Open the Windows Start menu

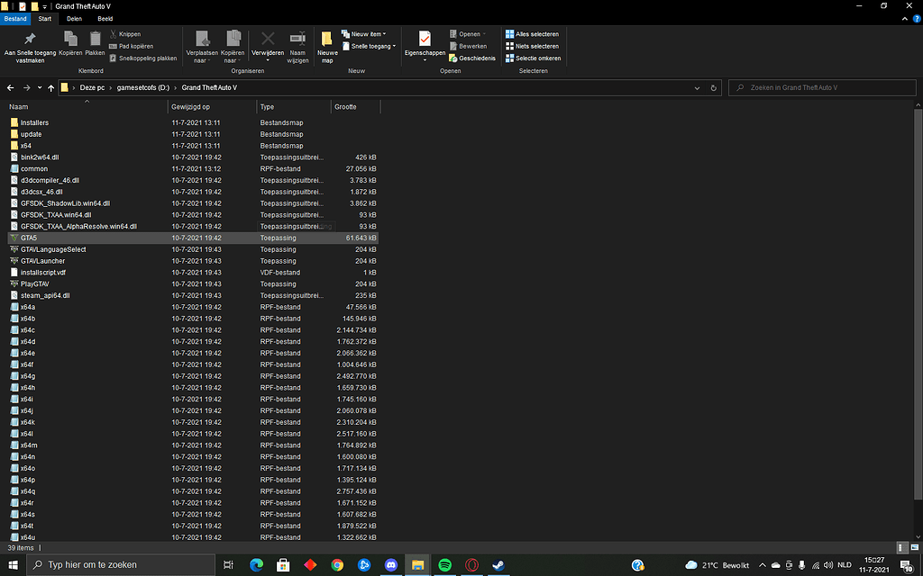[13, 565]
